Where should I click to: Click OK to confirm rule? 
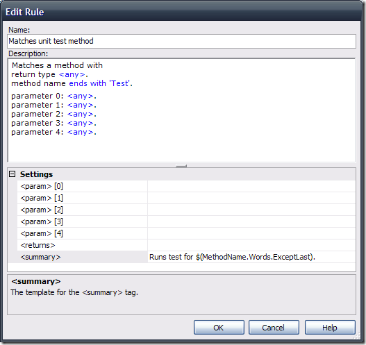[219, 328]
